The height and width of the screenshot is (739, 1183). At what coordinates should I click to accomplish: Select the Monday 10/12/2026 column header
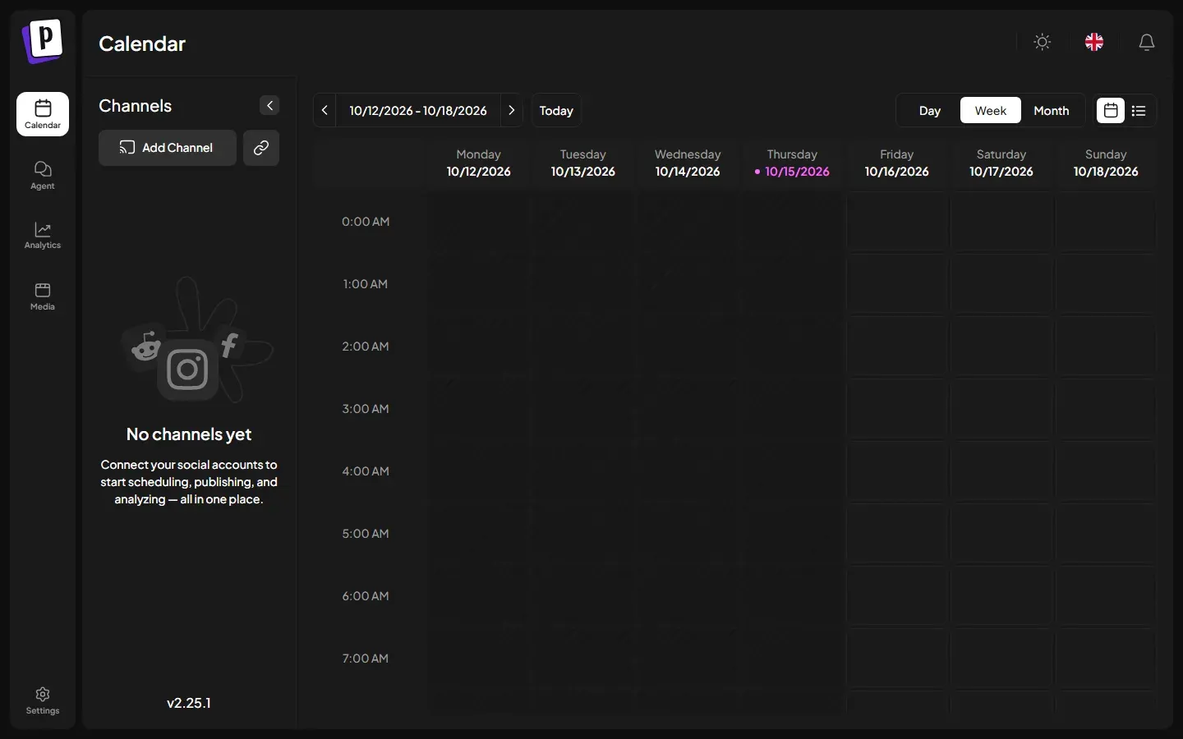[x=479, y=163]
